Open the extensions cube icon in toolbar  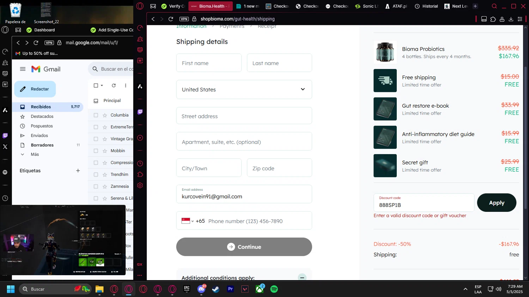(x=493, y=19)
